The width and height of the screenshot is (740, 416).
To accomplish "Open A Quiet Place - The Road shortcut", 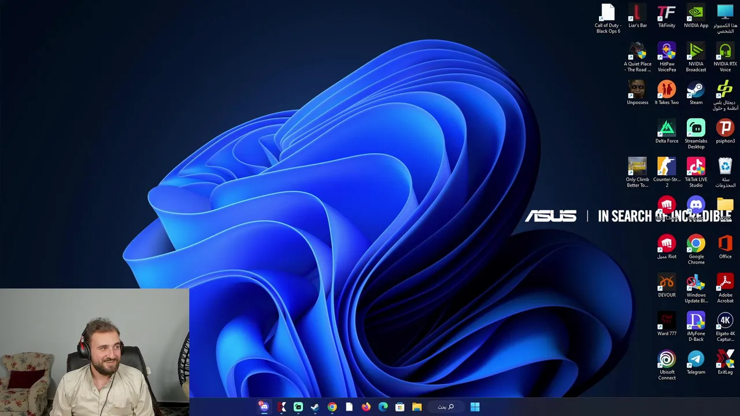I will (637, 57).
